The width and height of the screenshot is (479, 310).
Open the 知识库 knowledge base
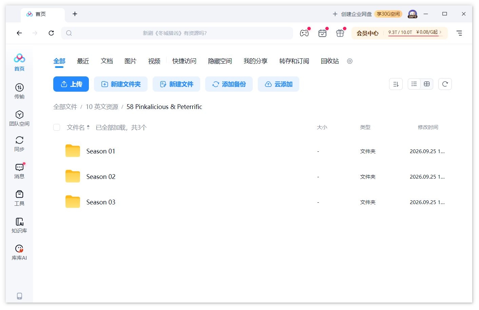pyautogui.click(x=19, y=225)
